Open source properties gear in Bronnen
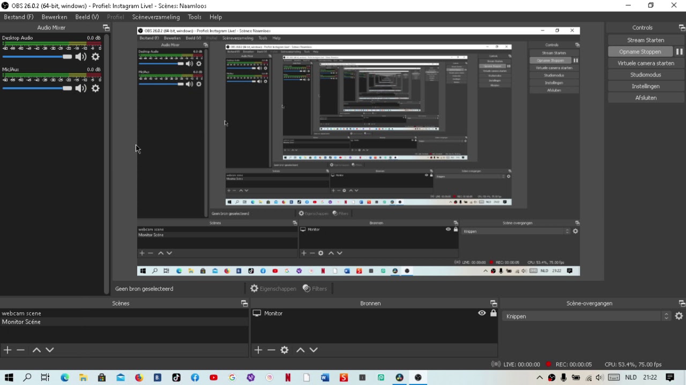 [x=285, y=350]
